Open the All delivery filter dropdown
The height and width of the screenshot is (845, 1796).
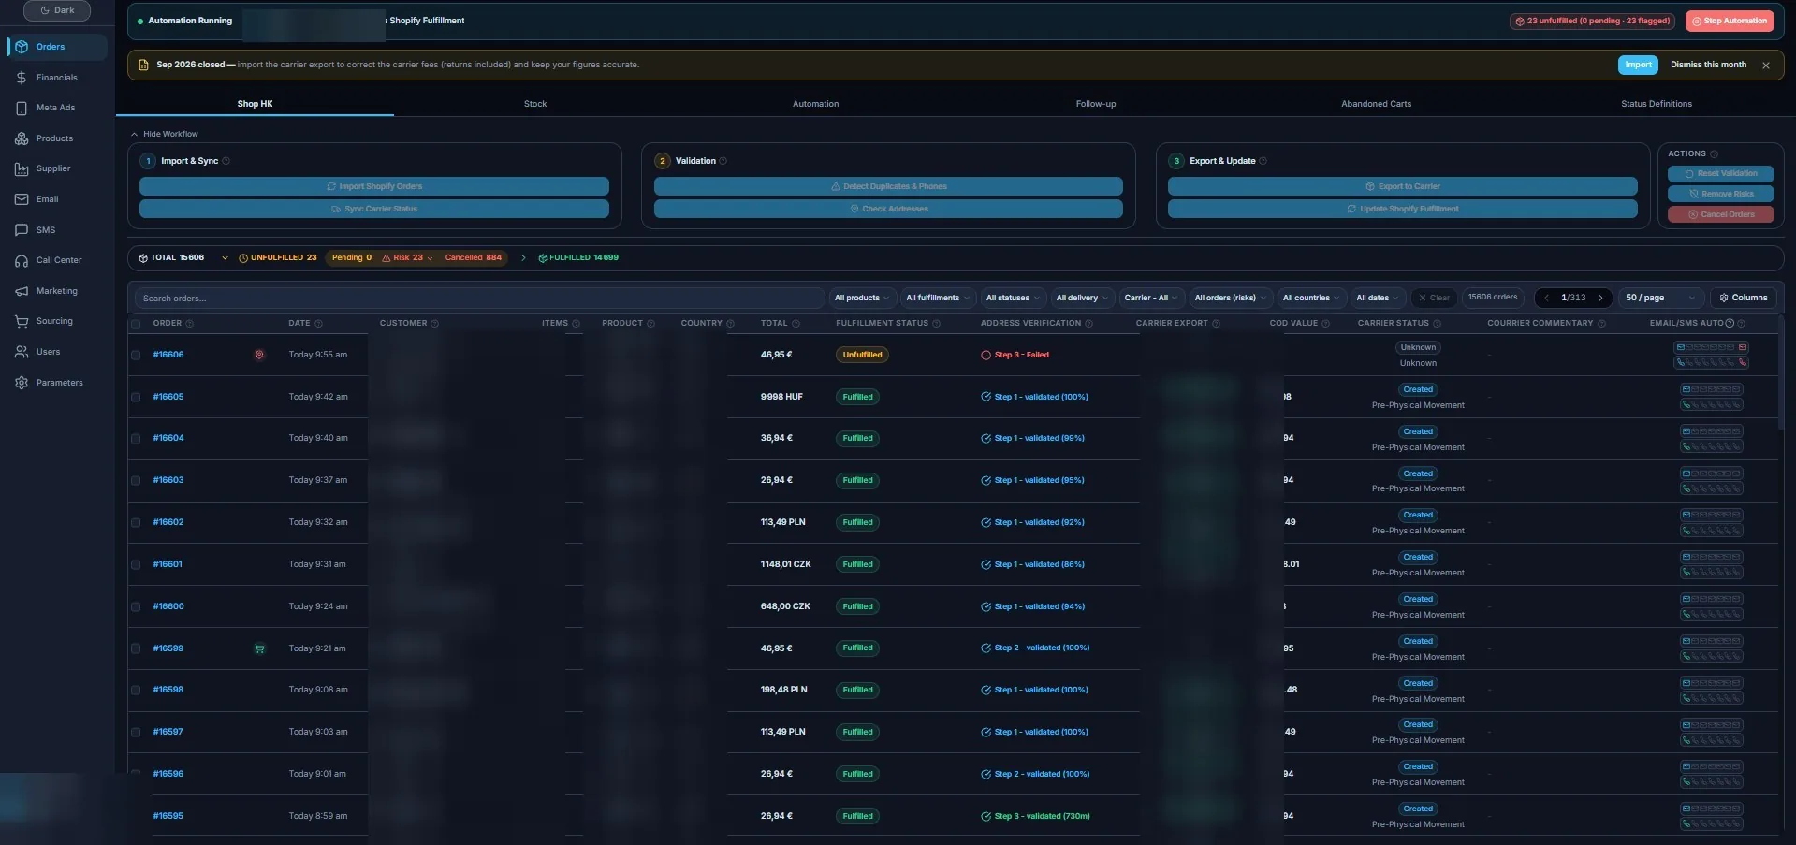1082,299
